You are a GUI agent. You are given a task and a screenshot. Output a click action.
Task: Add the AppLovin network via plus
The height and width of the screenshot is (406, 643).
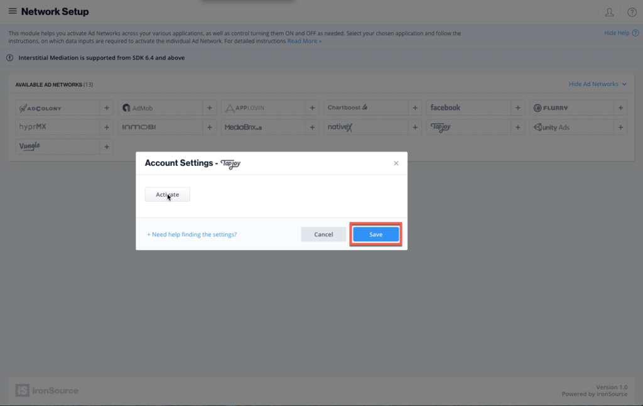(313, 108)
